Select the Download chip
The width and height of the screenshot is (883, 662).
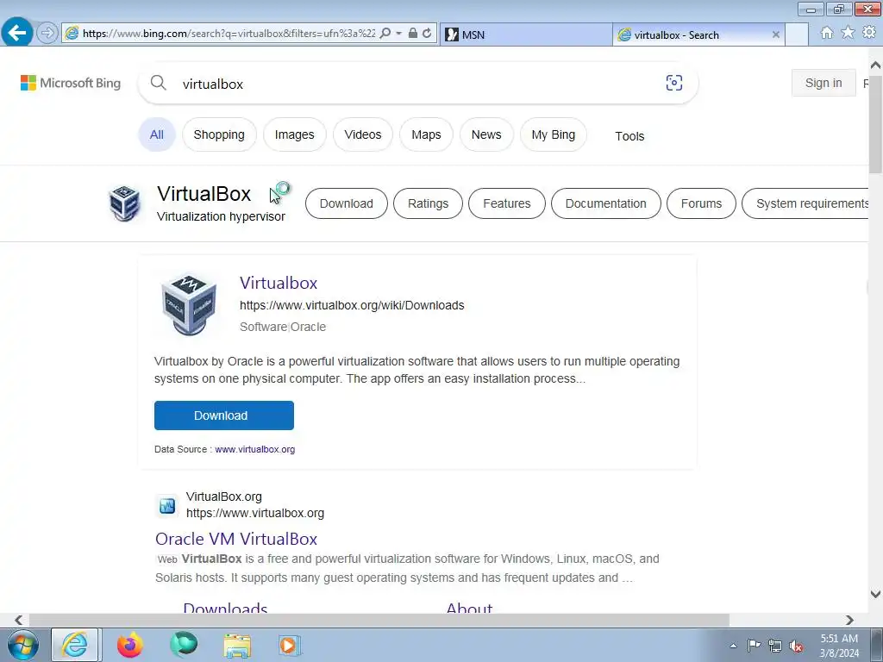[x=347, y=203]
